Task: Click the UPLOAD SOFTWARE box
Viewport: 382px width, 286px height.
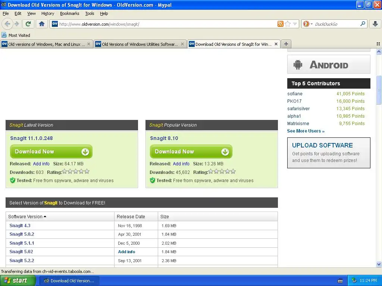Action: 329,153
